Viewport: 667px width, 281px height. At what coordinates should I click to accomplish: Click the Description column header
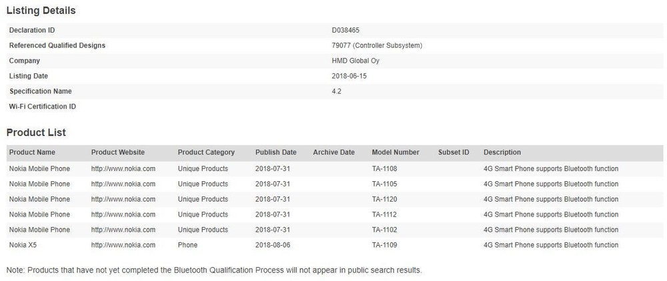pos(502,152)
